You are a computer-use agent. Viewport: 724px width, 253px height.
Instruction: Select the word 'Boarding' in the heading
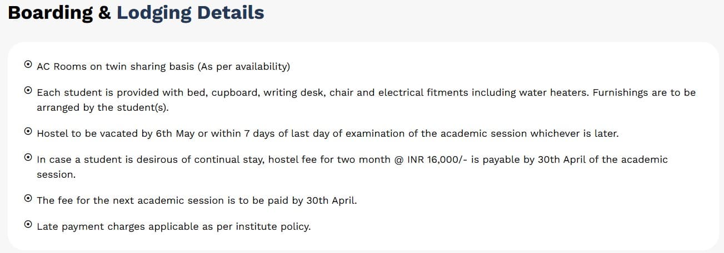(x=51, y=13)
